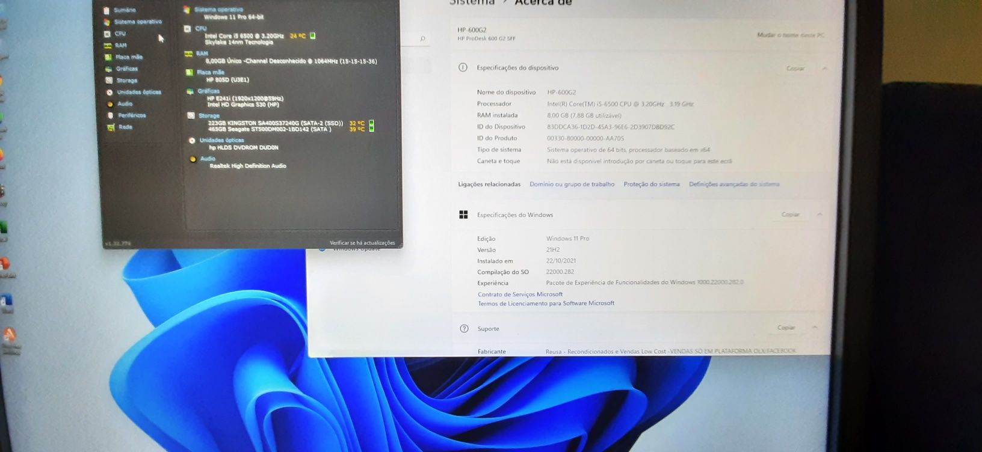Open the Sistema operativo summary heading link
Image resolution: width=982 pixels, height=452 pixels.
[218, 10]
